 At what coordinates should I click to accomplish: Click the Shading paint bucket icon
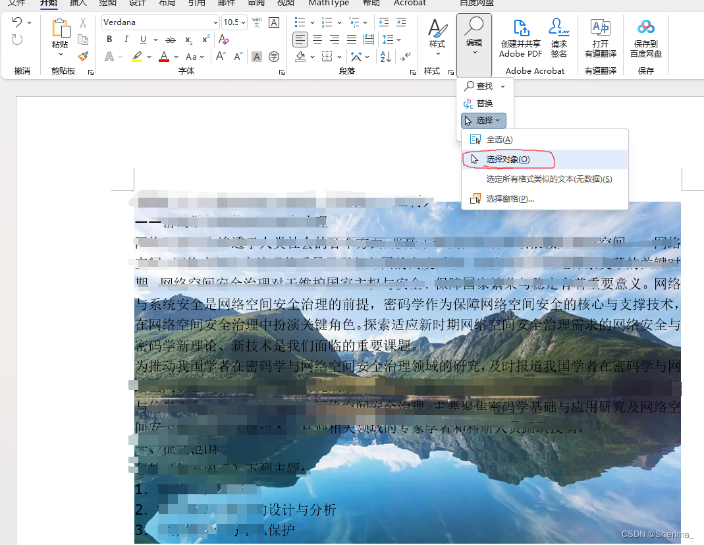pos(301,57)
